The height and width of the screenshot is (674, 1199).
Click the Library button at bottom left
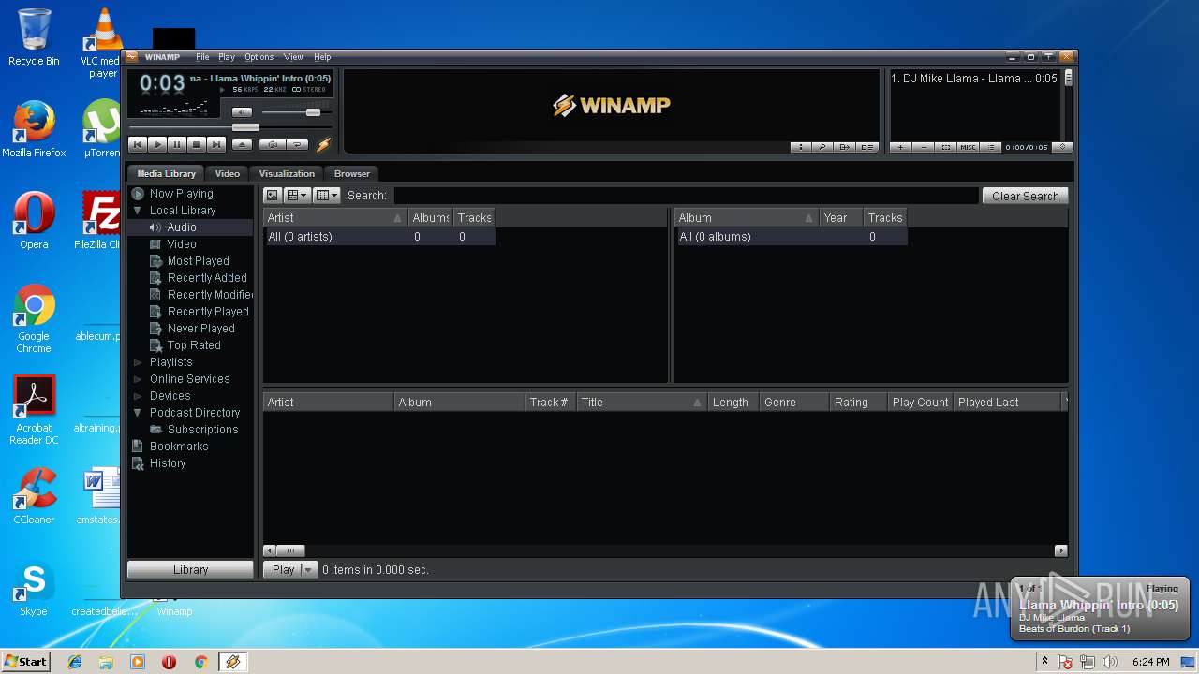point(190,569)
